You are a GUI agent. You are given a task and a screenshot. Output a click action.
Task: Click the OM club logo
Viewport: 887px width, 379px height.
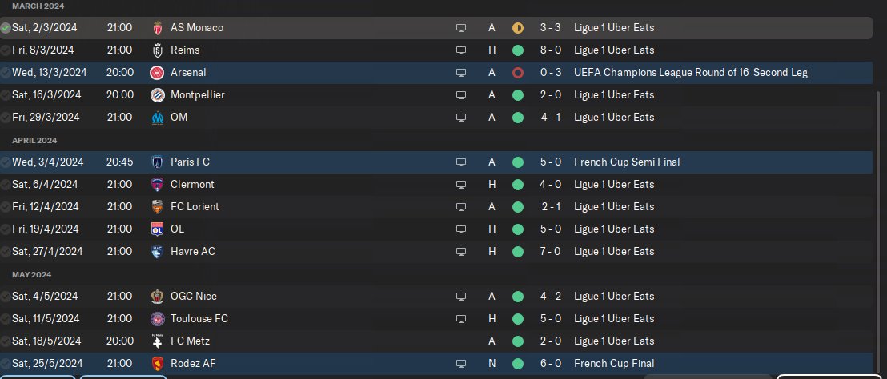tap(157, 118)
